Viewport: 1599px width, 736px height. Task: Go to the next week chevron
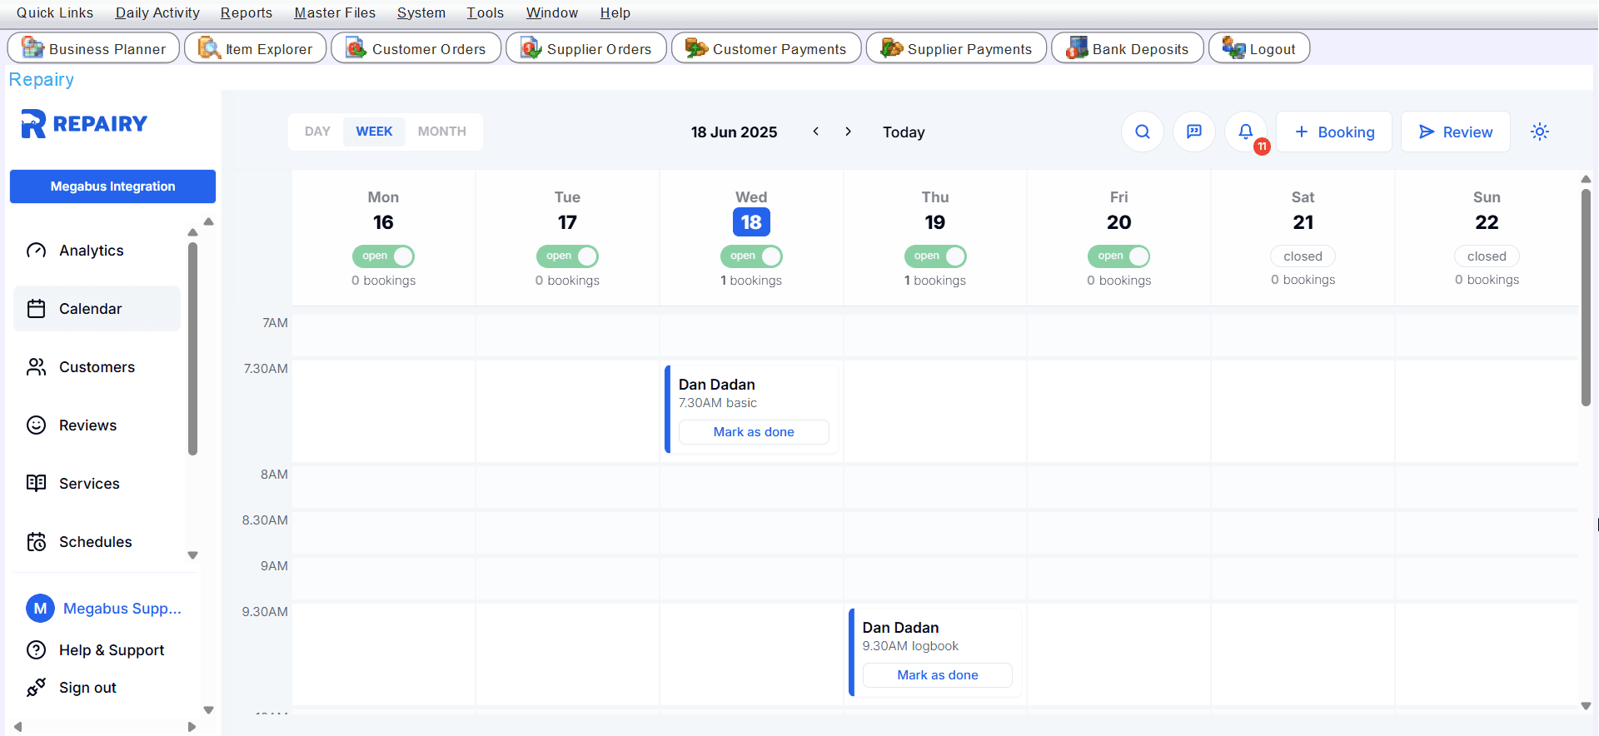tap(848, 132)
